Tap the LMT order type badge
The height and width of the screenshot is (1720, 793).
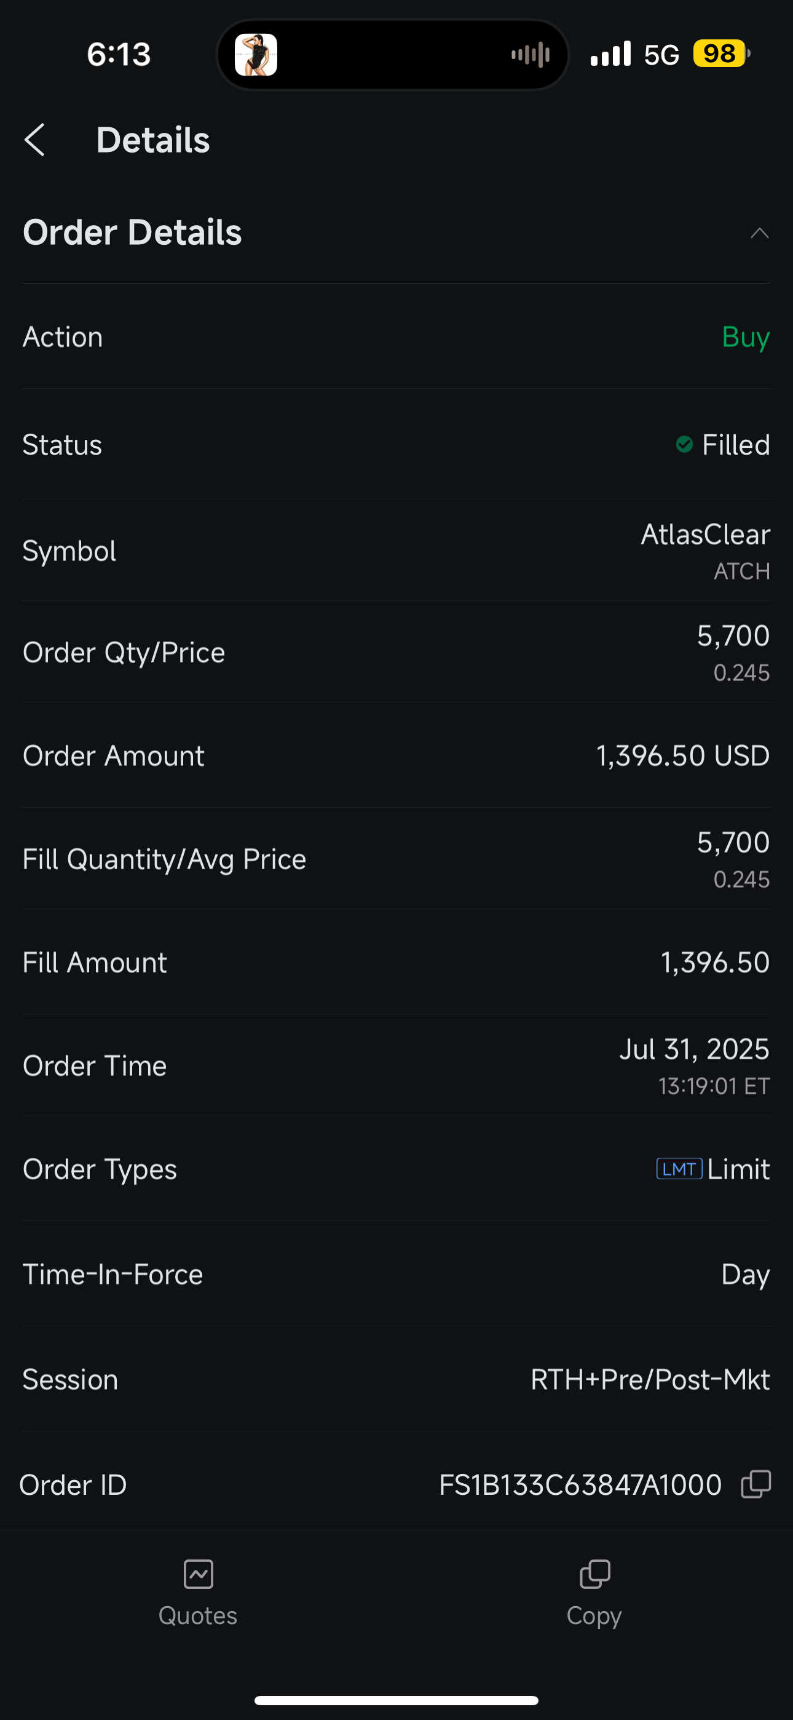pos(679,1168)
